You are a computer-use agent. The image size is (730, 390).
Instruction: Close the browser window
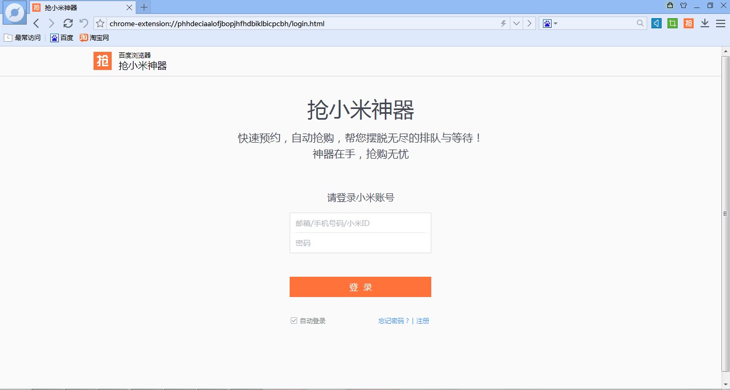pyautogui.click(x=723, y=5)
